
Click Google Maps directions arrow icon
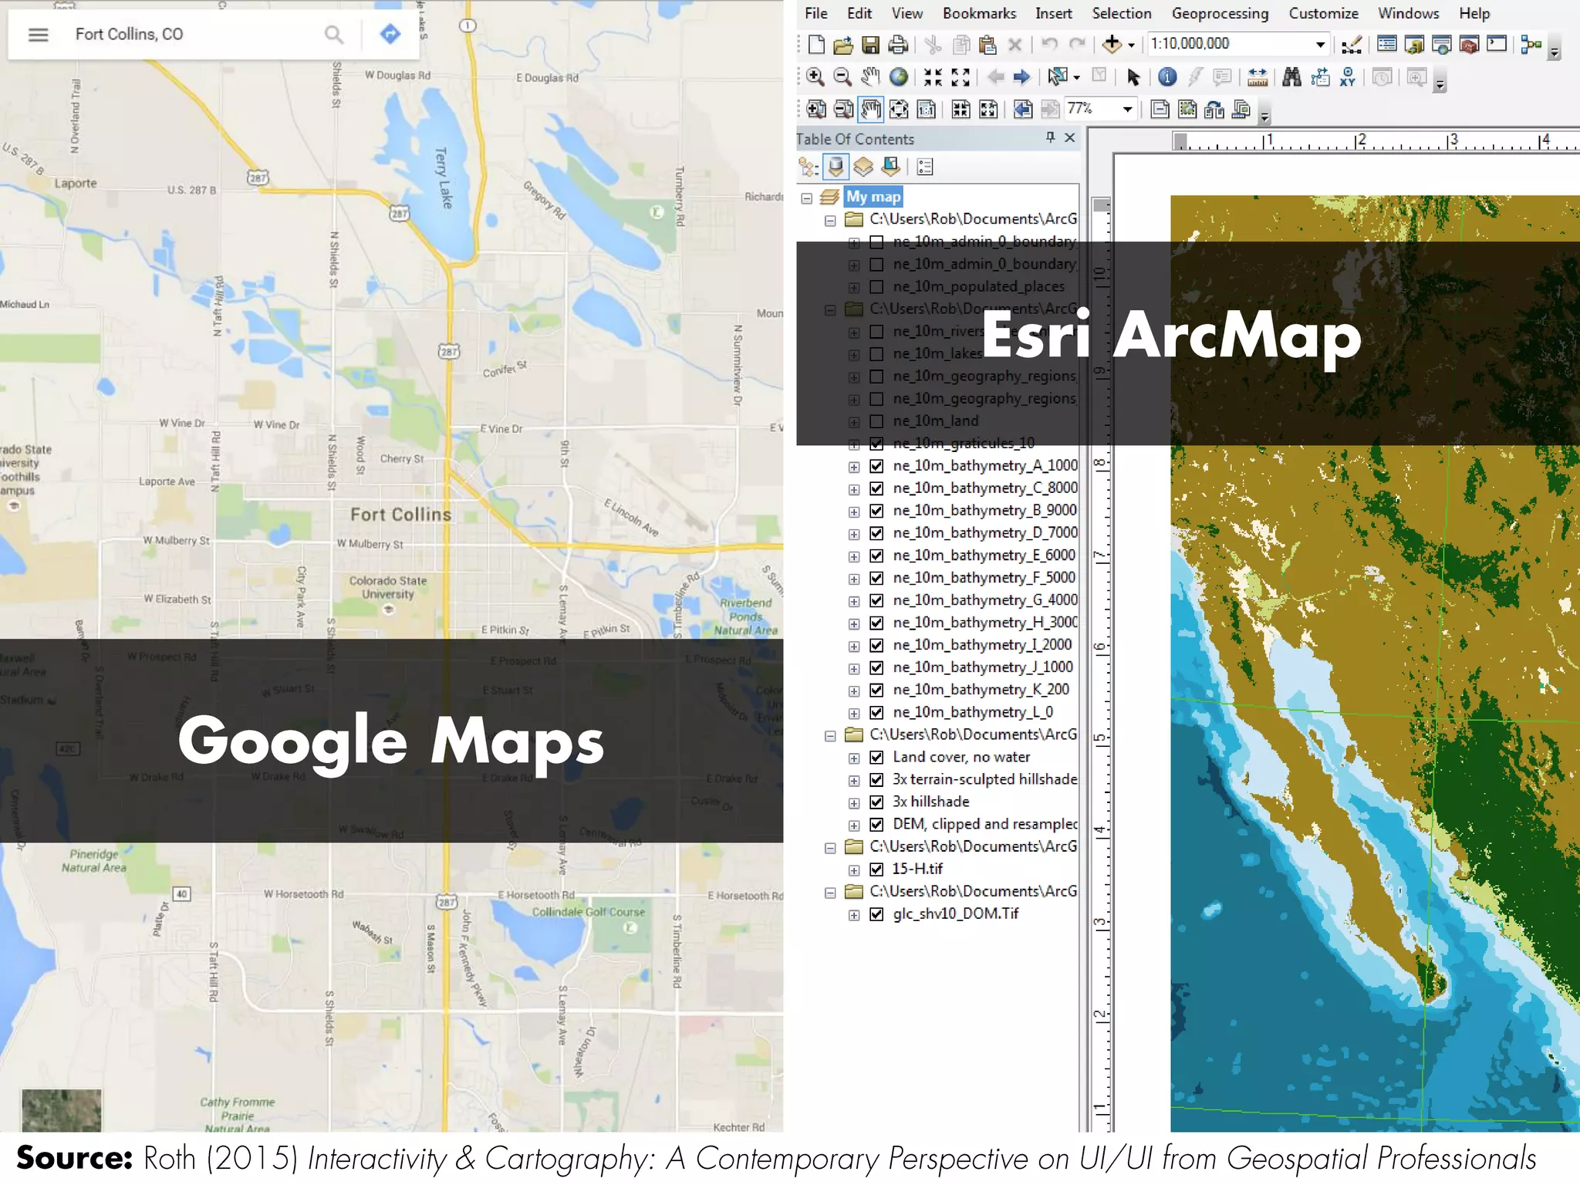pyautogui.click(x=390, y=34)
